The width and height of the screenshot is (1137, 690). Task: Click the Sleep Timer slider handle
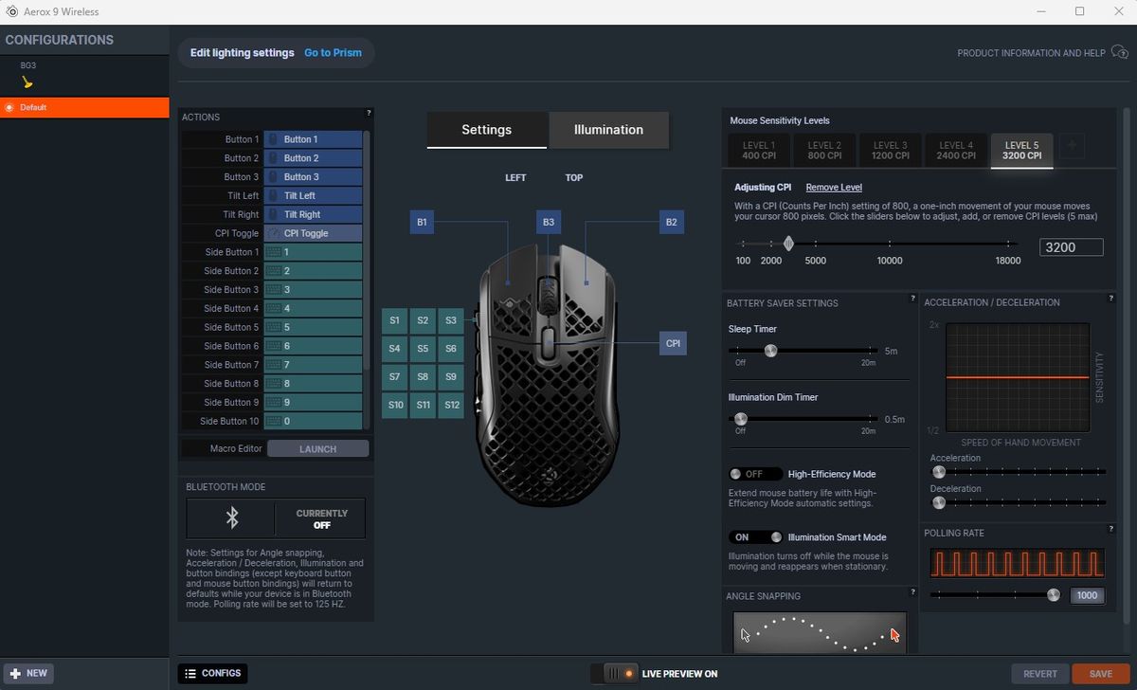click(770, 350)
